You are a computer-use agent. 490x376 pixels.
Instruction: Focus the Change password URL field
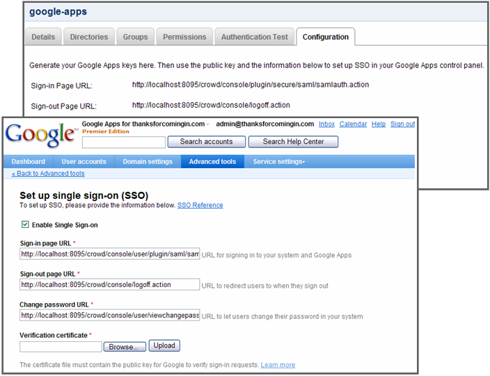[x=110, y=315]
